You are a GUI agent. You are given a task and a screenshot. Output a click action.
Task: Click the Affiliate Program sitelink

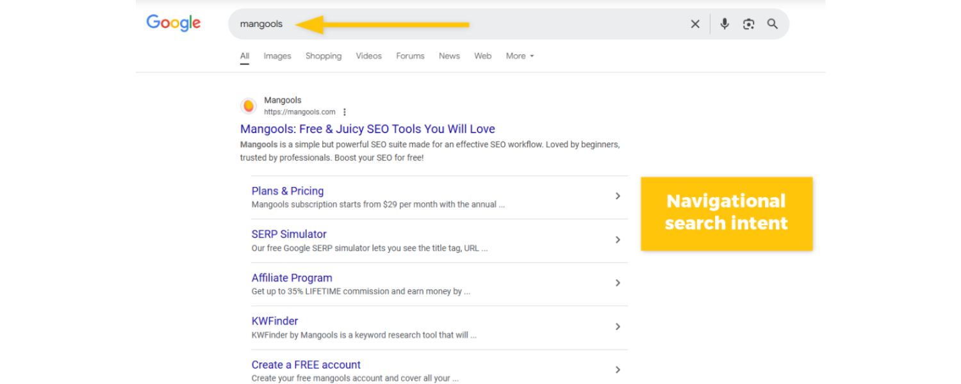click(x=292, y=277)
